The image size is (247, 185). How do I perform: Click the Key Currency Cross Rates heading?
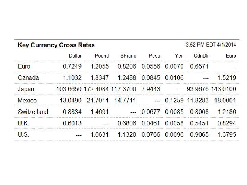pos(56,45)
